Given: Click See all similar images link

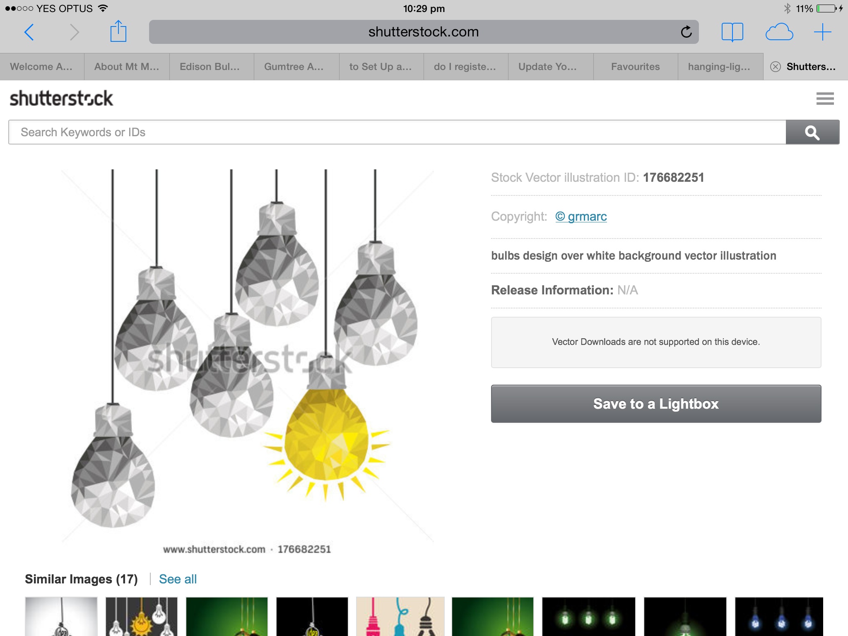Looking at the screenshot, I should (178, 579).
